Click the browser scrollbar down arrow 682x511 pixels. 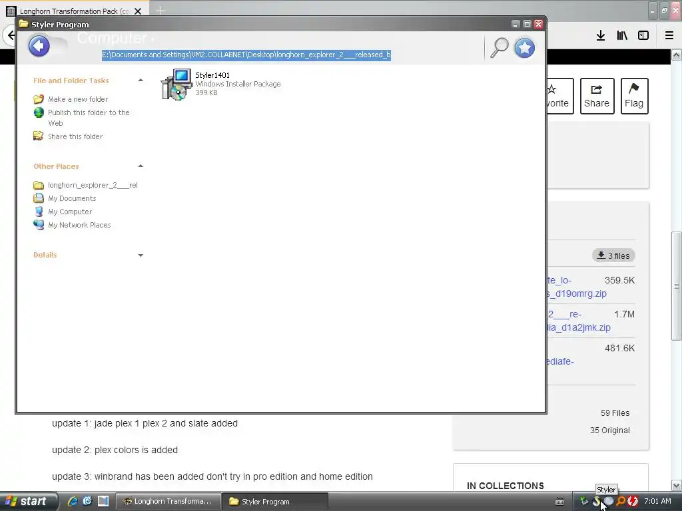[x=677, y=485]
